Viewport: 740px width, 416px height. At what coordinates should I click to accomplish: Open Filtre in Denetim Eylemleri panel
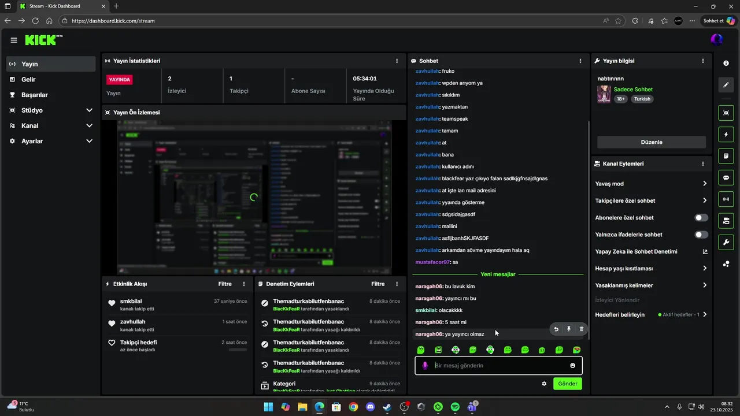point(378,284)
